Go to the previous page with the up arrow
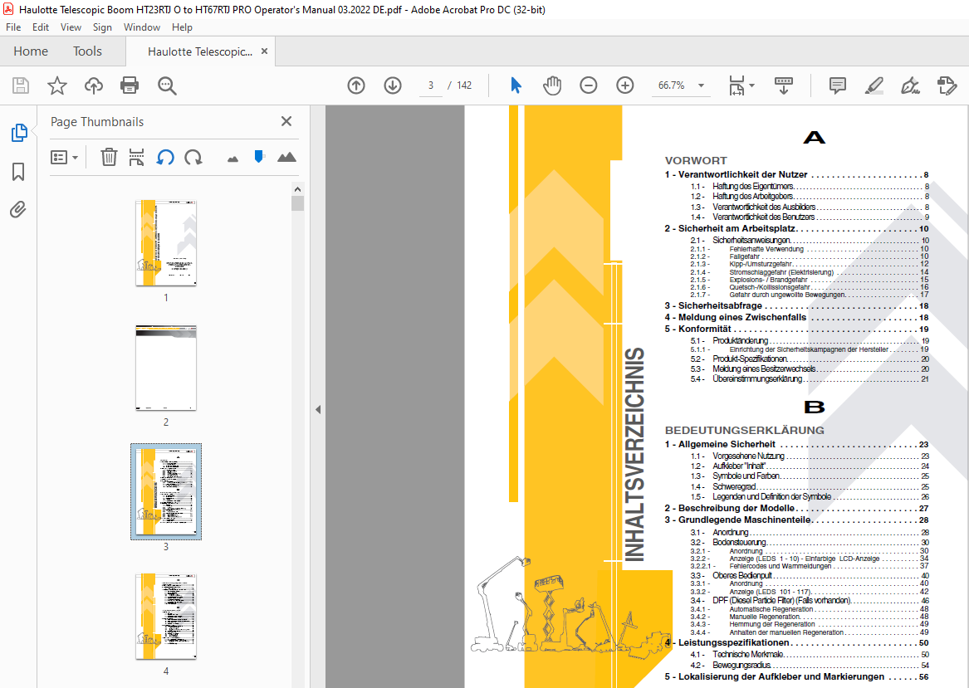This screenshot has height=688, width=969. [356, 85]
